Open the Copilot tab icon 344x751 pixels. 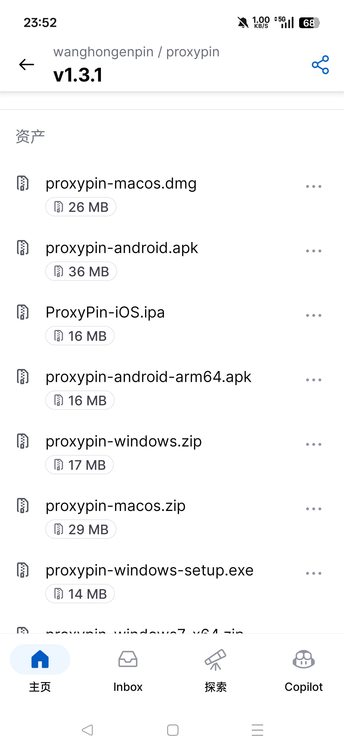[x=303, y=659]
